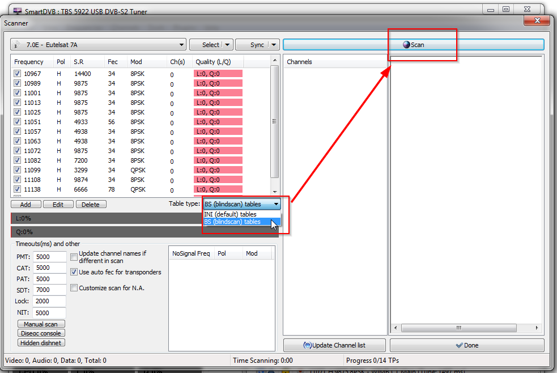Toggle the checkbox for frequency 11099
Image resolution: width=557 pixels, height=373 pixels.
(17, 170)
